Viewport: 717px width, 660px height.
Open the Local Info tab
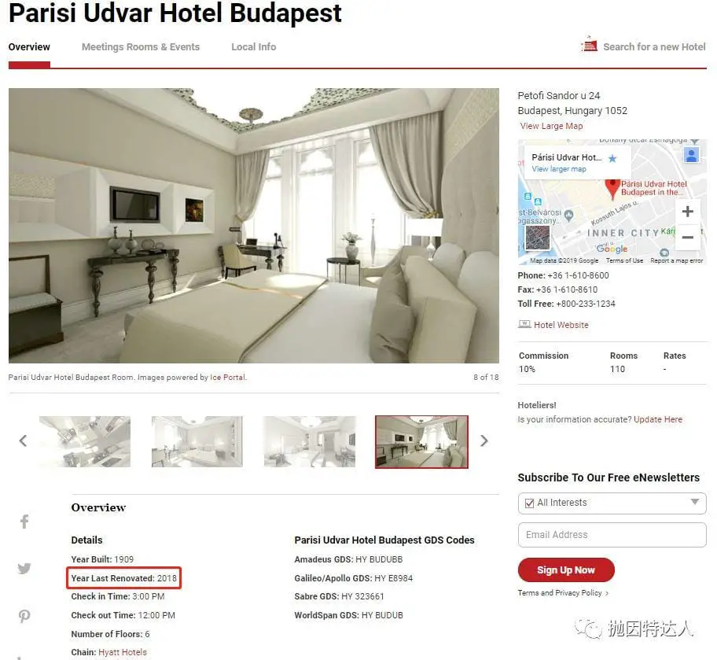coord(253,46)
